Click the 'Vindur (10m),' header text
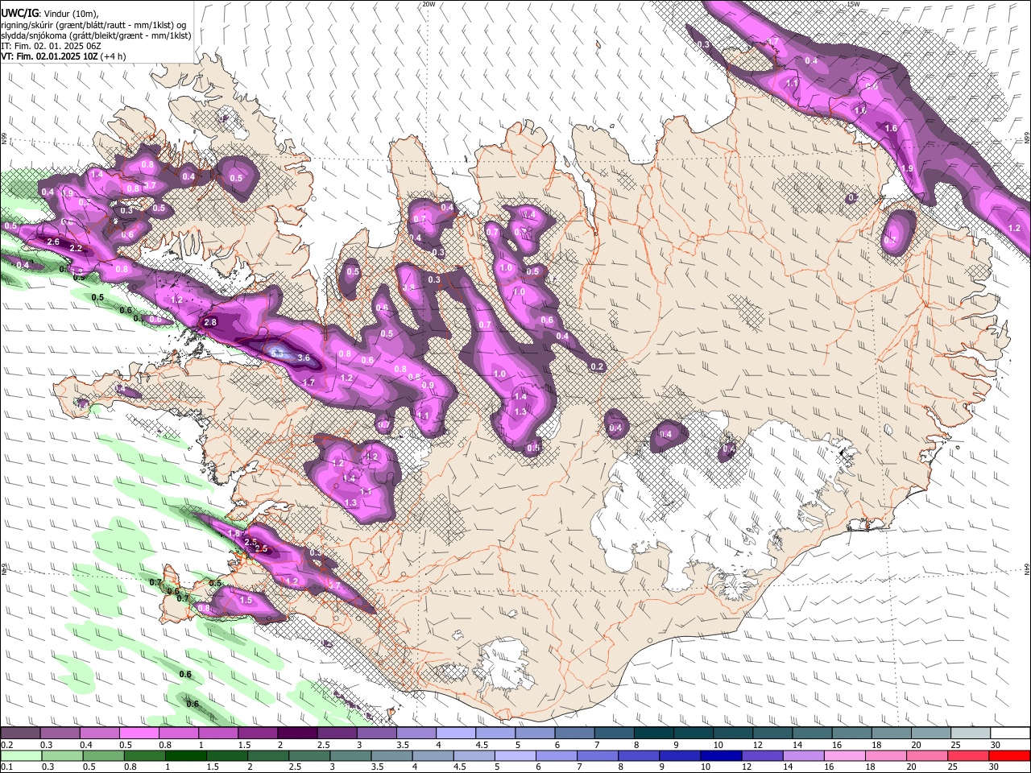This screenshot has width=1031, height=773. click(73, 13)
